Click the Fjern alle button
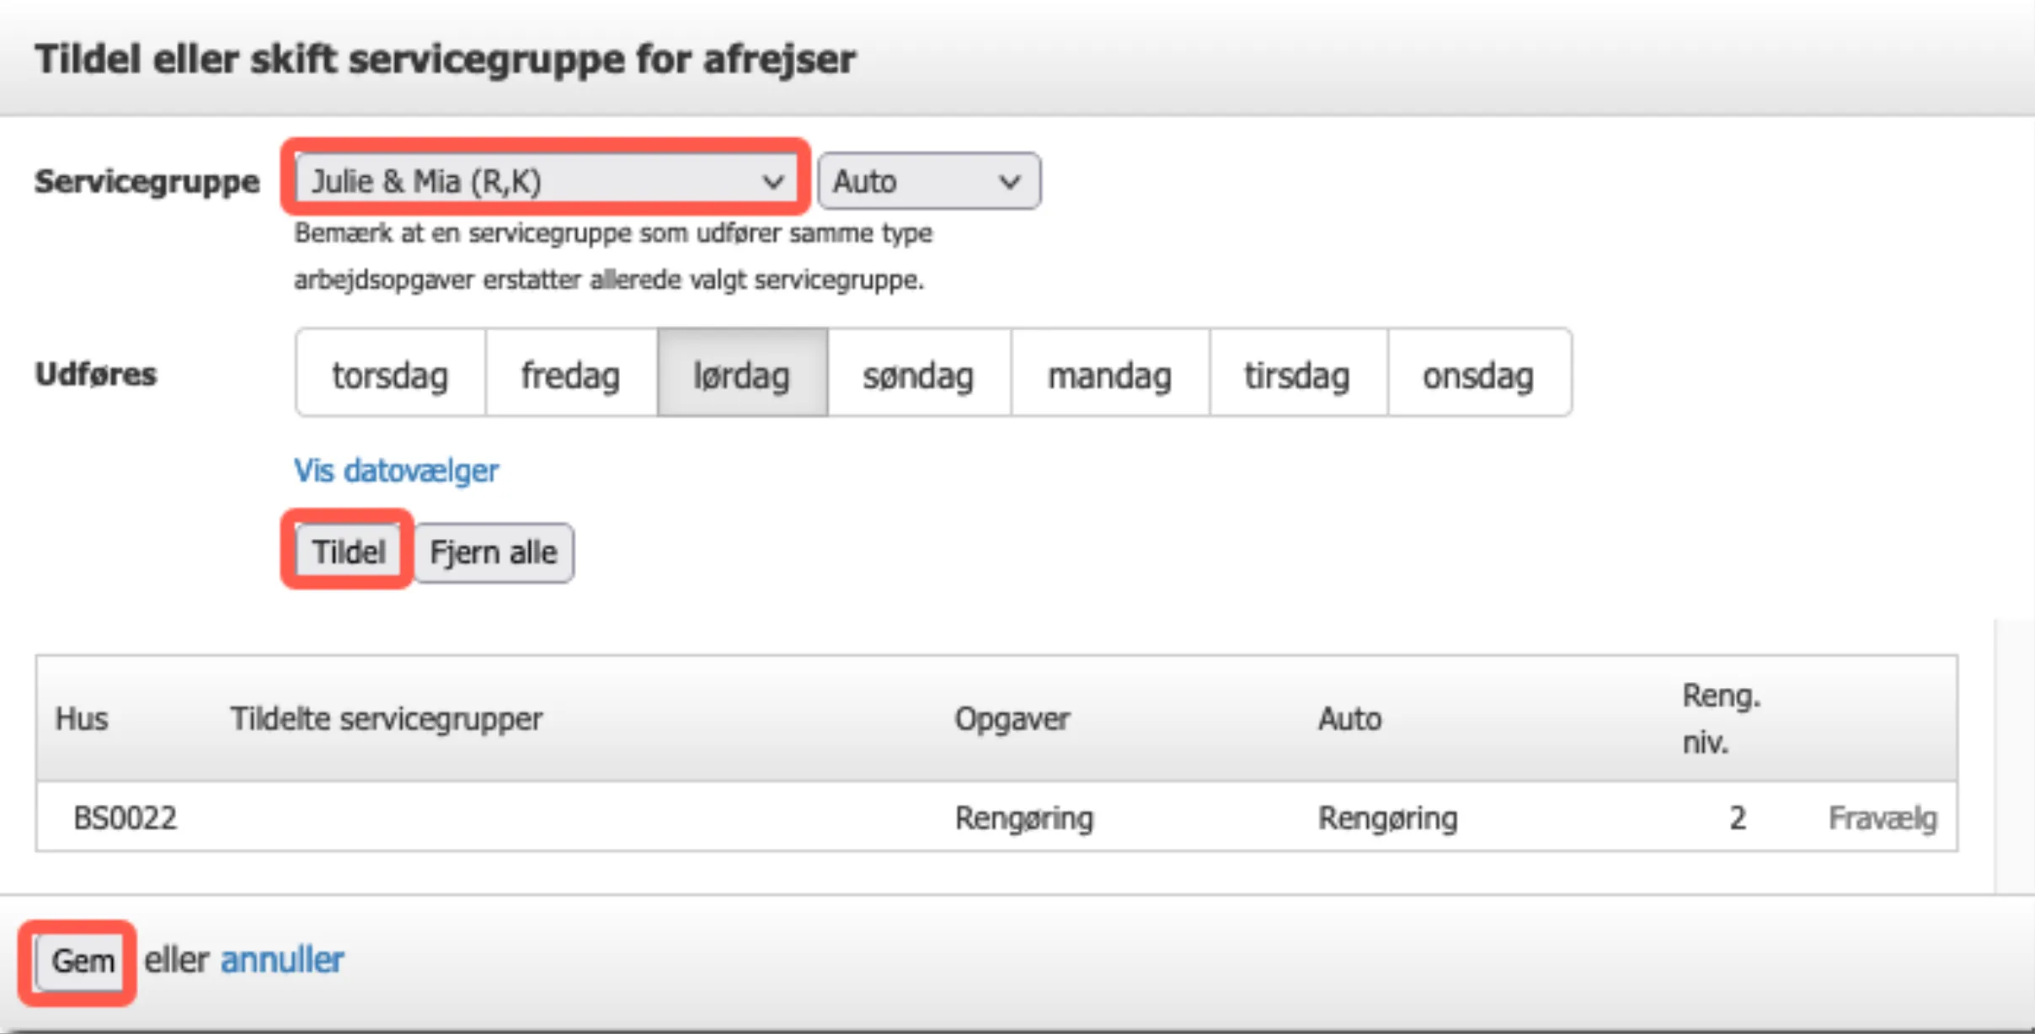This screenshot has width=2035, height=1034. point(494,552)
